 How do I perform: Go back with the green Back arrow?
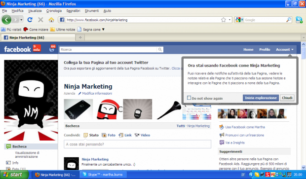click(x=6, y=20)
